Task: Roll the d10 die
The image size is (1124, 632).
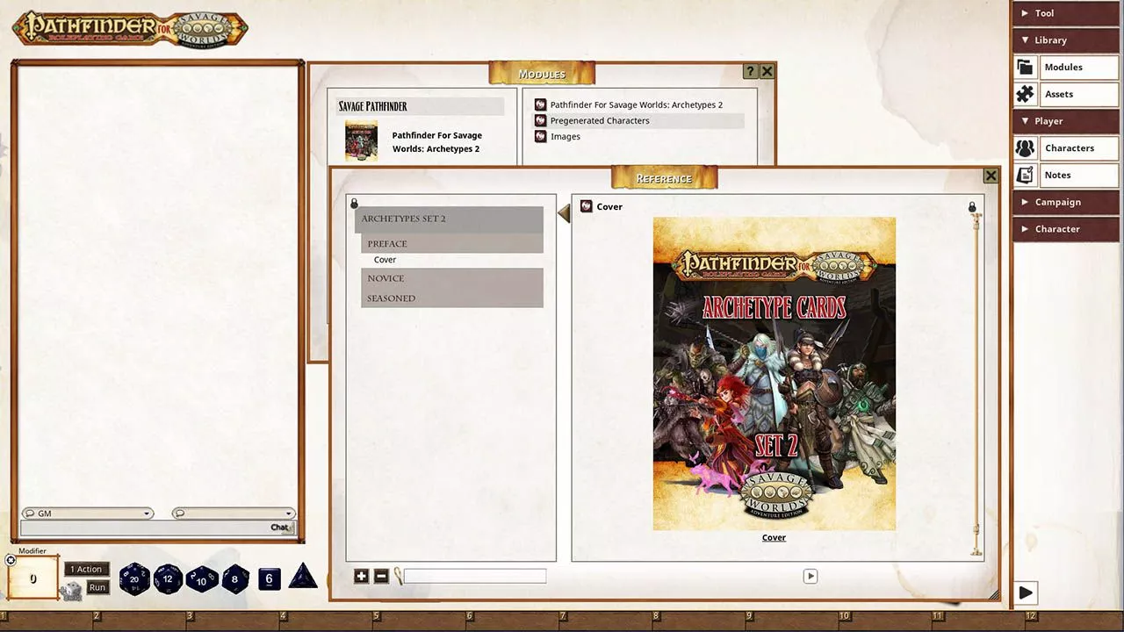Action: [x=201, y=579]
